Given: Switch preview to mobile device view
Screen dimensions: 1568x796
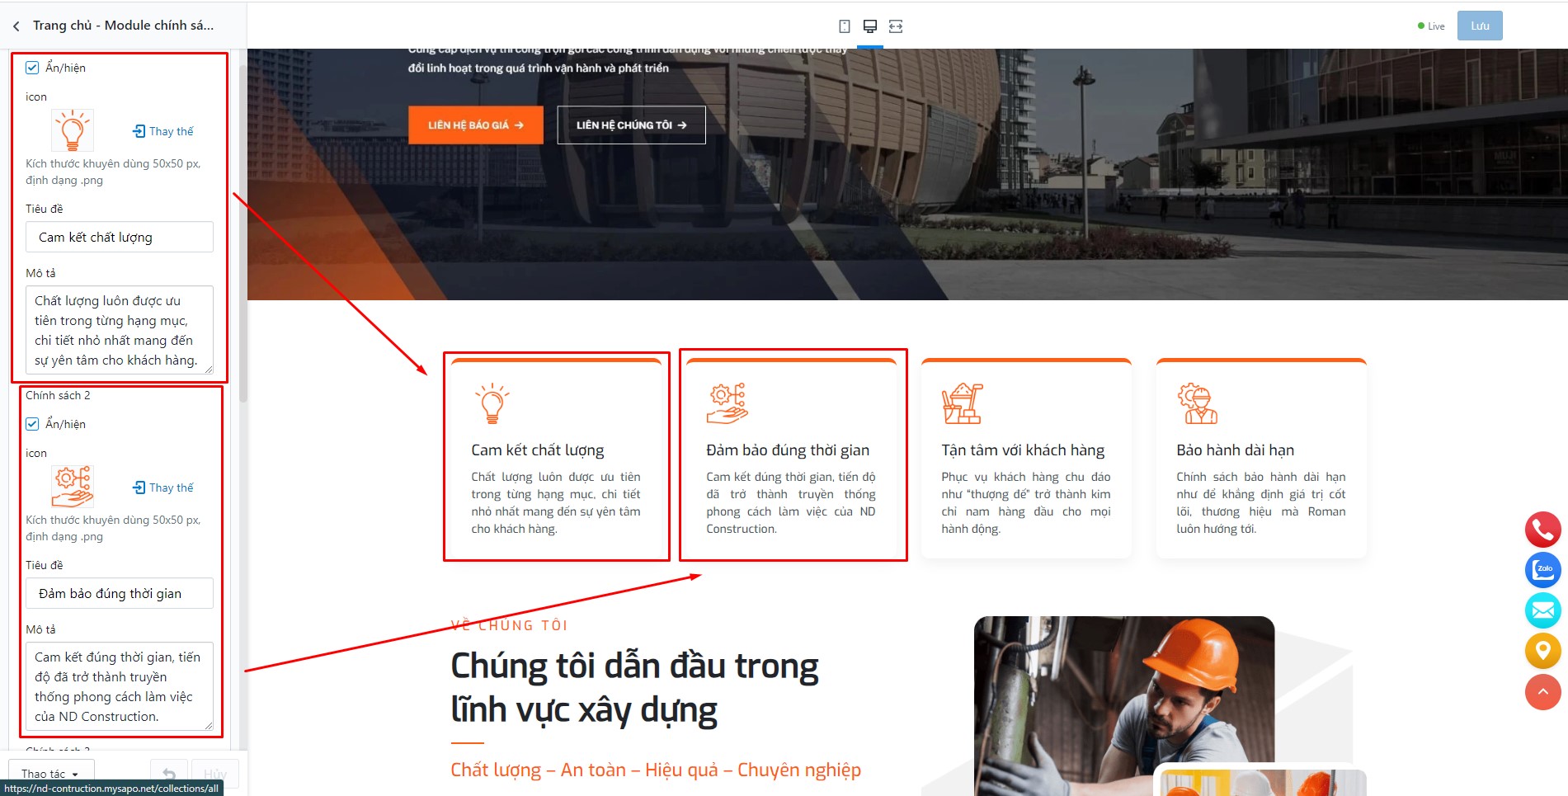Looking at the screenshot, I should pos(844,26).
